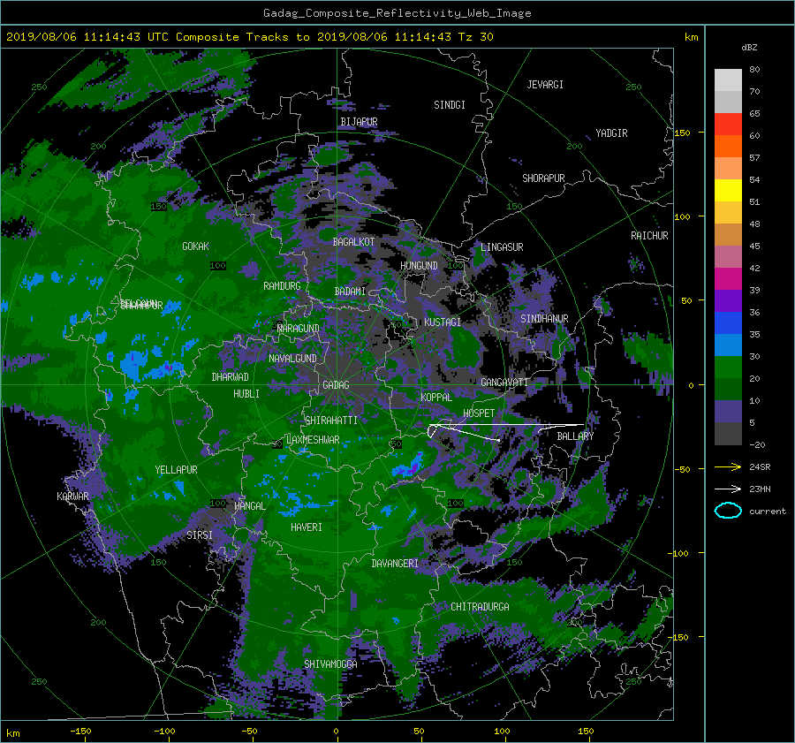Click the JEVARGI town label
Image resolution: width=795 pixels, height=743 pixels.
click(545, 85)
